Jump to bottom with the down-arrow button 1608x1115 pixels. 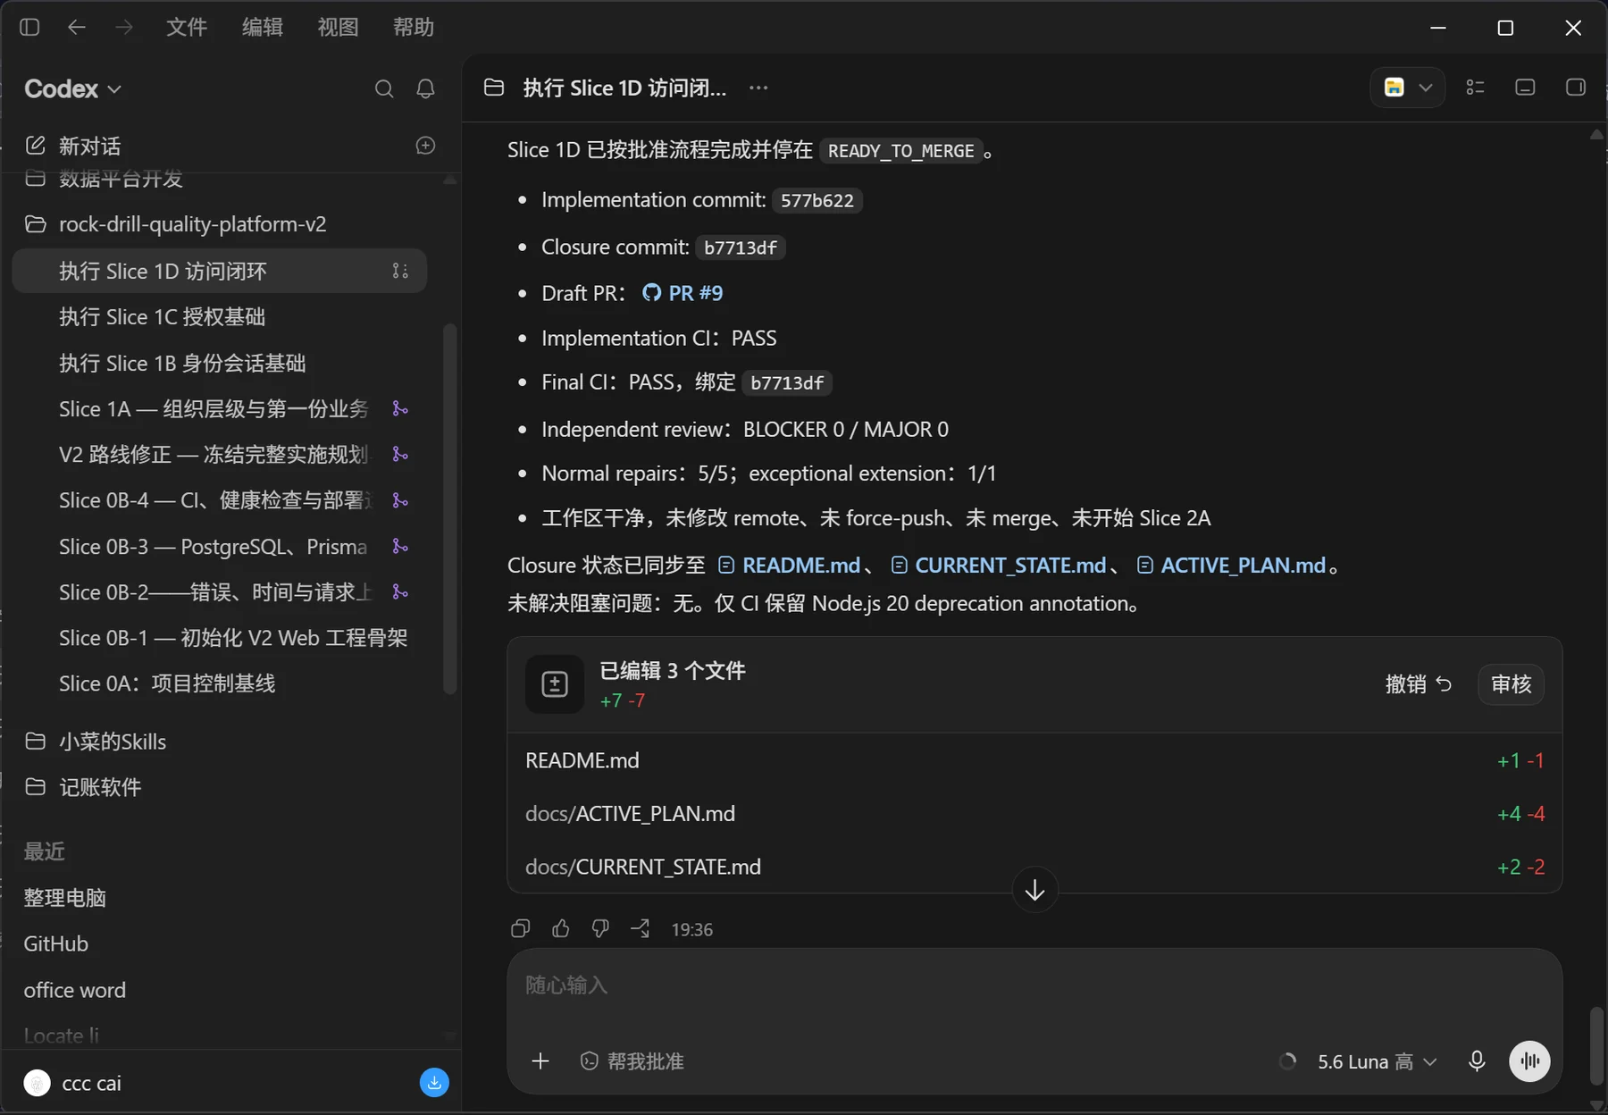pos(1035,890)
